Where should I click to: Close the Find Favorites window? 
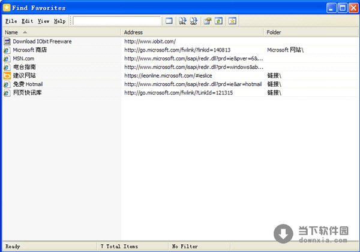pos(353,8)
